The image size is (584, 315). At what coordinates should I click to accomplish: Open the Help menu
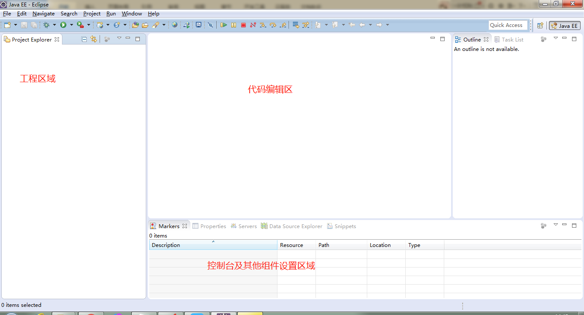point(153,14)
